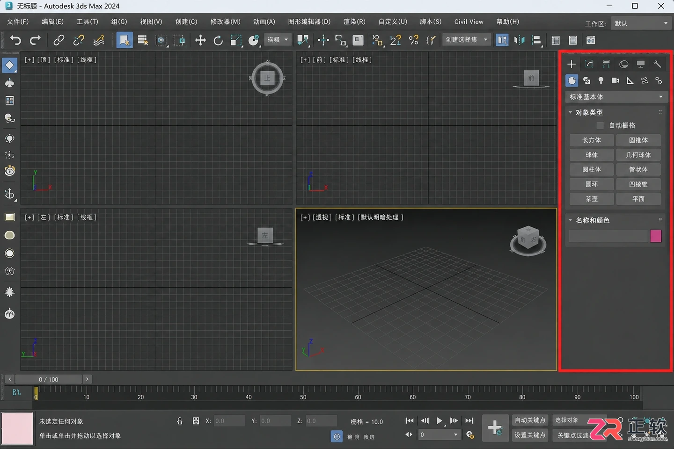Click the 茶壶 button
Viewport: 674px width, 449px height.
(592, 199)
